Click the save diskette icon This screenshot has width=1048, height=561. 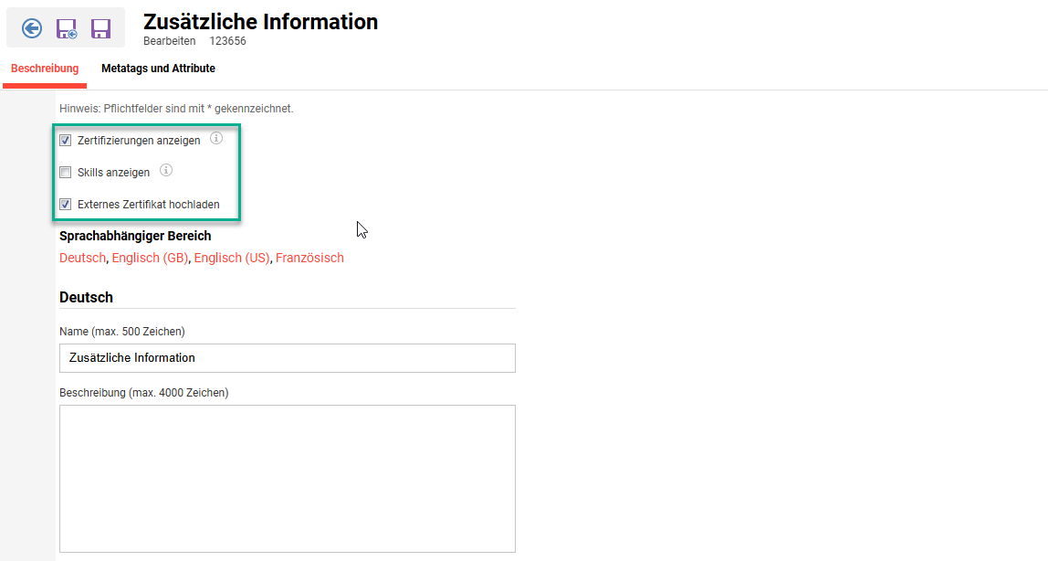[x=100, y=28]
